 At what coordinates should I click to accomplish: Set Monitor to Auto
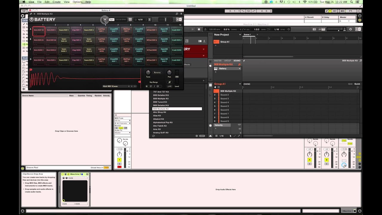[121, 128]
